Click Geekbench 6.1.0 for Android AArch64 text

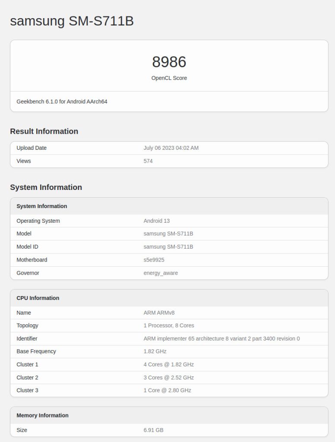coord(62,101)
